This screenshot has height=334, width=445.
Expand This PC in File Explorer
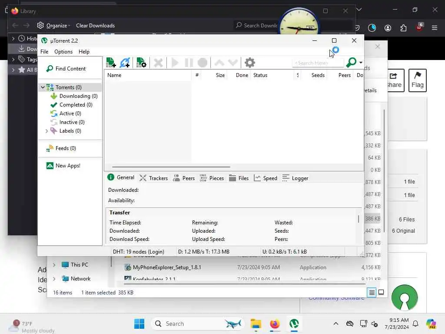click(54, 265)
